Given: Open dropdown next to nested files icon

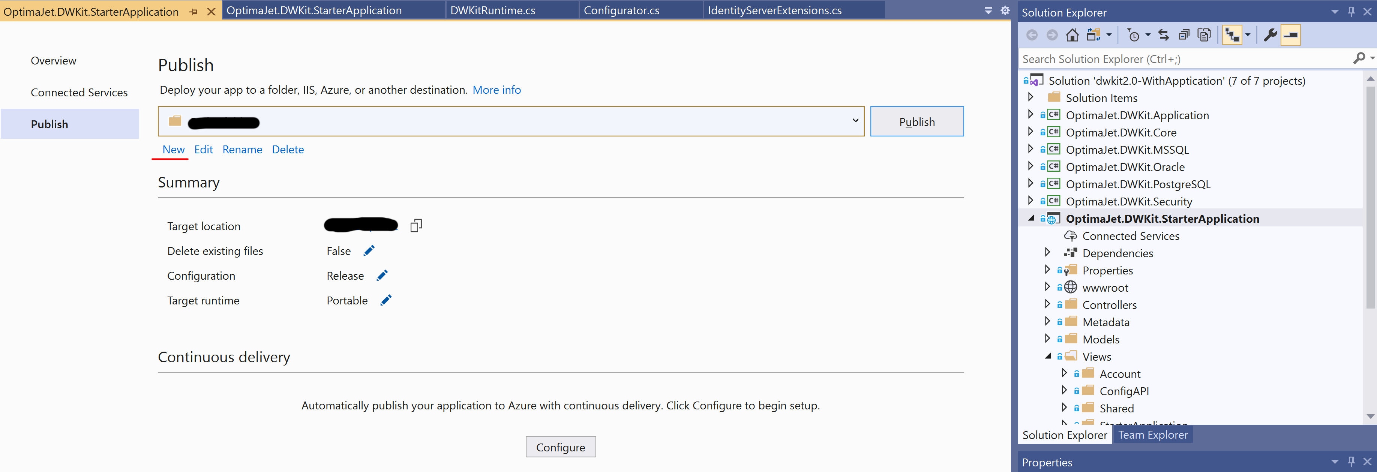Looking at the screenshot, I should pos(1248,35).
